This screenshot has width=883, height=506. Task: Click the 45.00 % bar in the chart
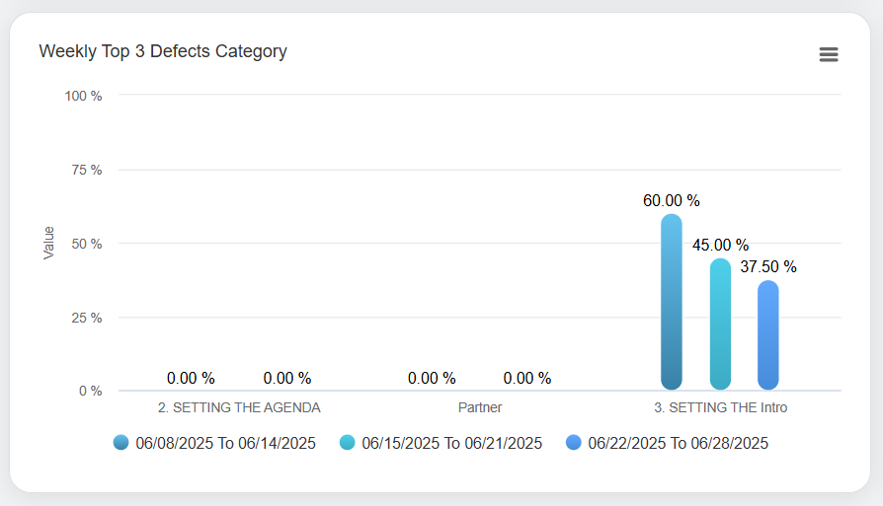point(720,324)
